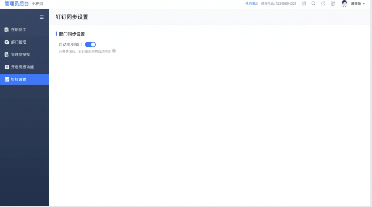Click the 部门同步设置 section heading

(72, 34)
